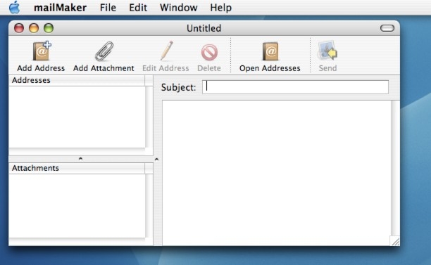Image resolution: width=431 pixels, height=265 pixels.
Task: Click in the message body text area
Action: (277, 173)
